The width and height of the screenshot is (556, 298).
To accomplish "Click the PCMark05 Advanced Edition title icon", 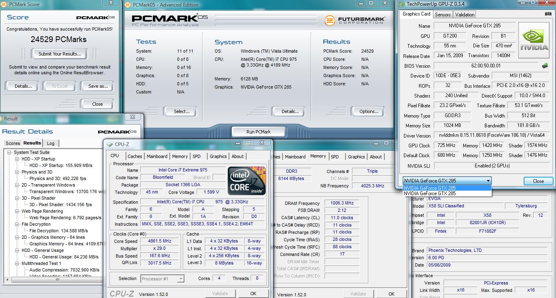I will pyautogui.click(x=128, y=5).
